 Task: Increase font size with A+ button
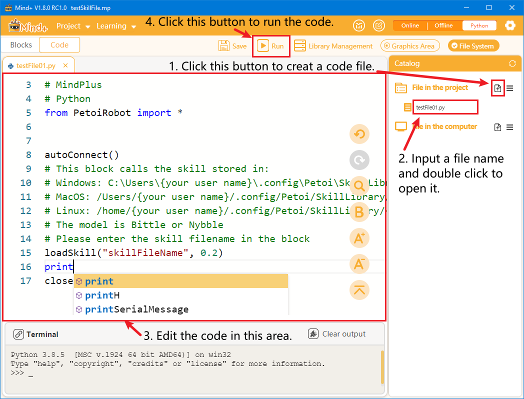coord(359,238)
